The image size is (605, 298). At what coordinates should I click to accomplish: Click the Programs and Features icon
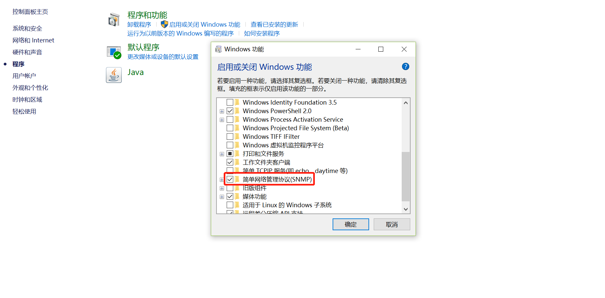pos(114,20)
